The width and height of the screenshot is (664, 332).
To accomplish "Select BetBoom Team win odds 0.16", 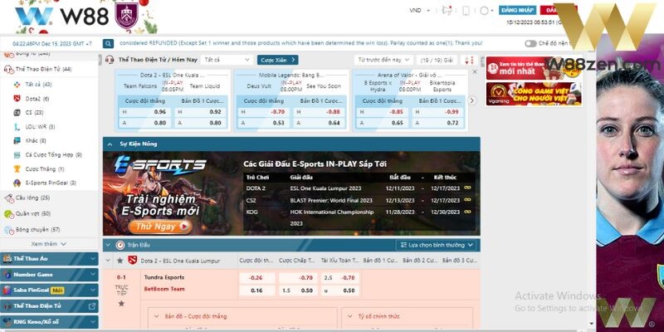I will [257, 290].
